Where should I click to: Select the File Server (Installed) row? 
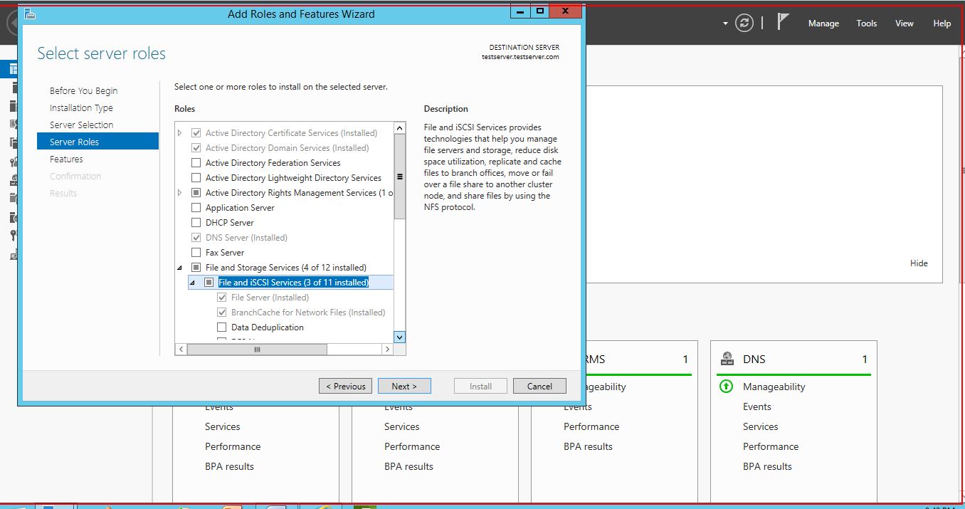(x=270, y=298)
